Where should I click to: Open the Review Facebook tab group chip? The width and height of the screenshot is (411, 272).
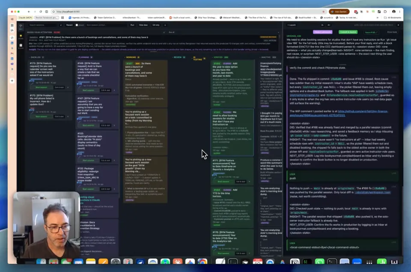[46, 18]
